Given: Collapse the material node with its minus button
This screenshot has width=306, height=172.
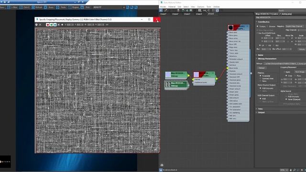Looking at the screenshot, I should pyautogui.click(x=248, y=26).
